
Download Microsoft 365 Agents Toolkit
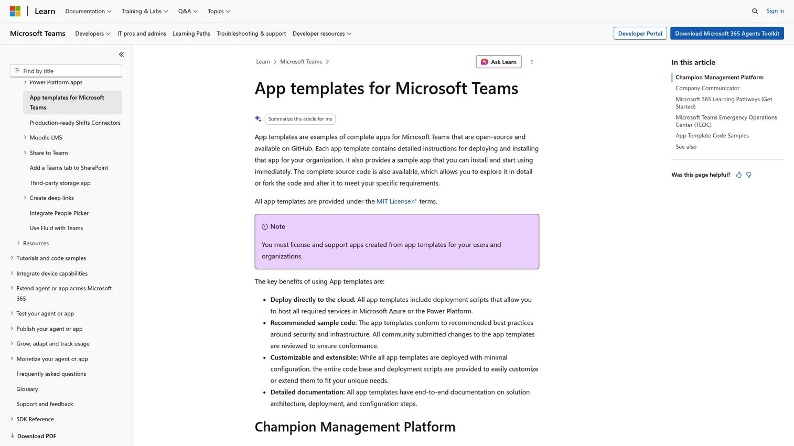point(727,34)
